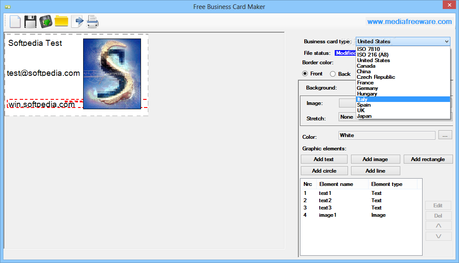Image resolution: width=459 pixels, height=263 pixels.
Task: Export the card with the blue arrow icon
Action: [x=77, y=22]
